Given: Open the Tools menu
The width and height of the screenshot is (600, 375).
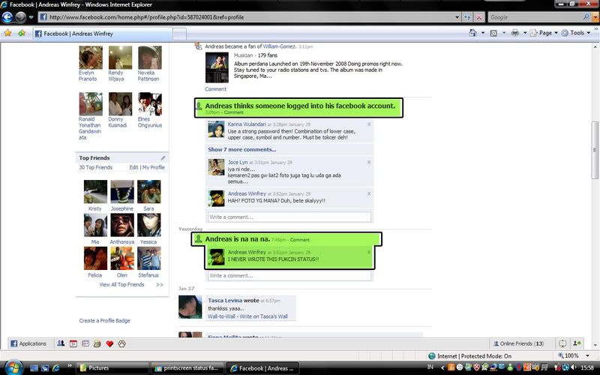Looking at the screenshot, I should tap(576, 33).
